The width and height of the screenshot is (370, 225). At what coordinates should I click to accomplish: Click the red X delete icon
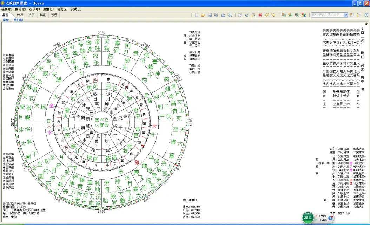click(260, 15)
